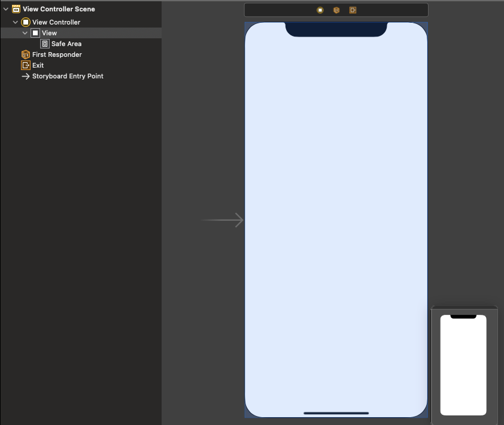
Task: Click First Responder icon in scene dock
Action: pos(336,10)
